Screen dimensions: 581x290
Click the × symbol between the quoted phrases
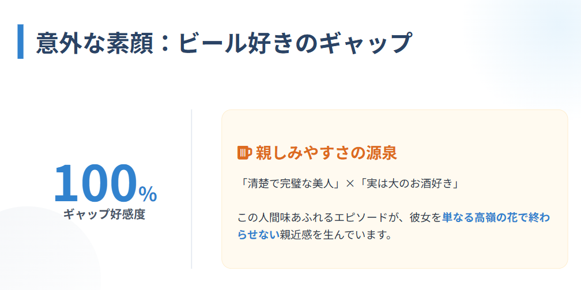click(350, 183)
